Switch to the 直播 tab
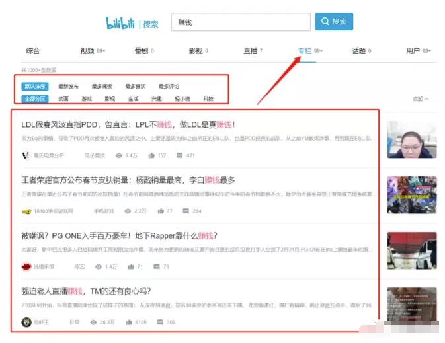445x343 pixels. pos(253,51)
